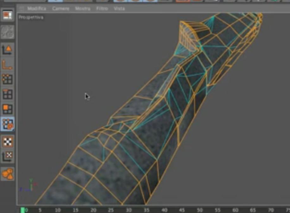Activate the Model mode axis-with-cone icon
The height and width of the screenshot is (213, 290).
coord(8,50)
